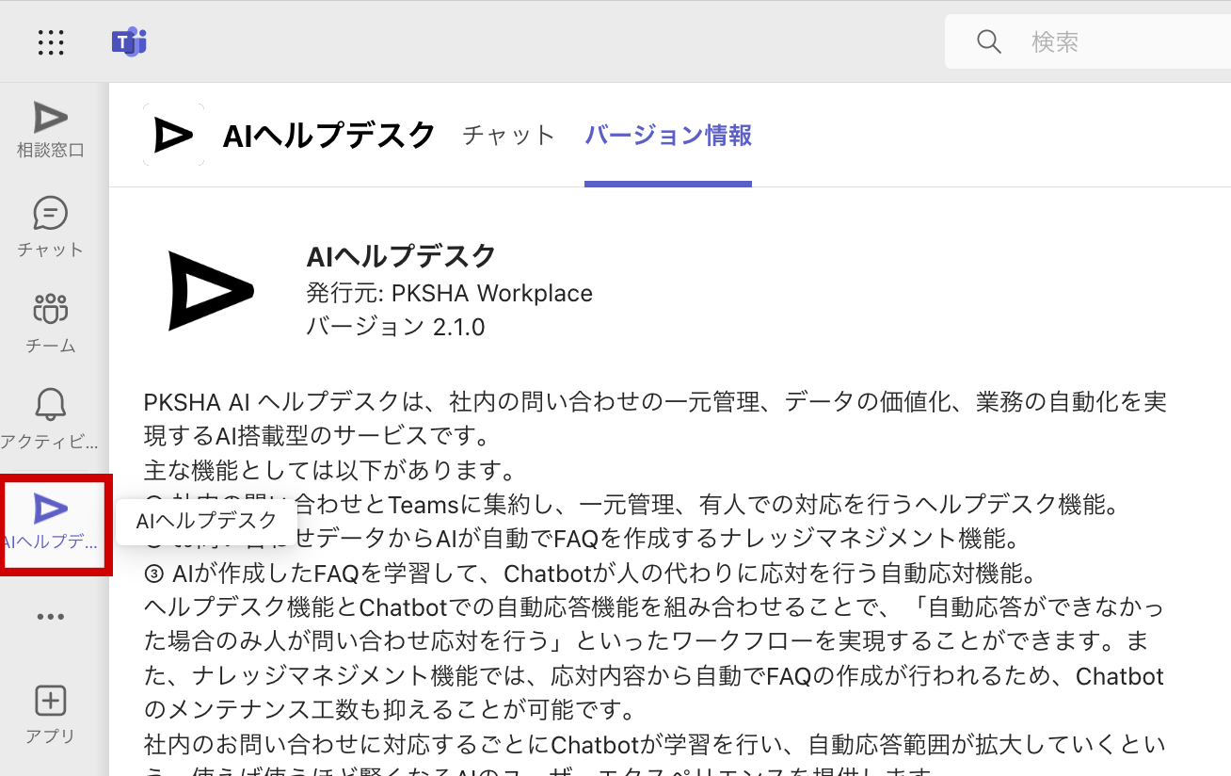1231x776 pixels.
Task: Focus the 検索 search field
Action: coord(1088,41)
